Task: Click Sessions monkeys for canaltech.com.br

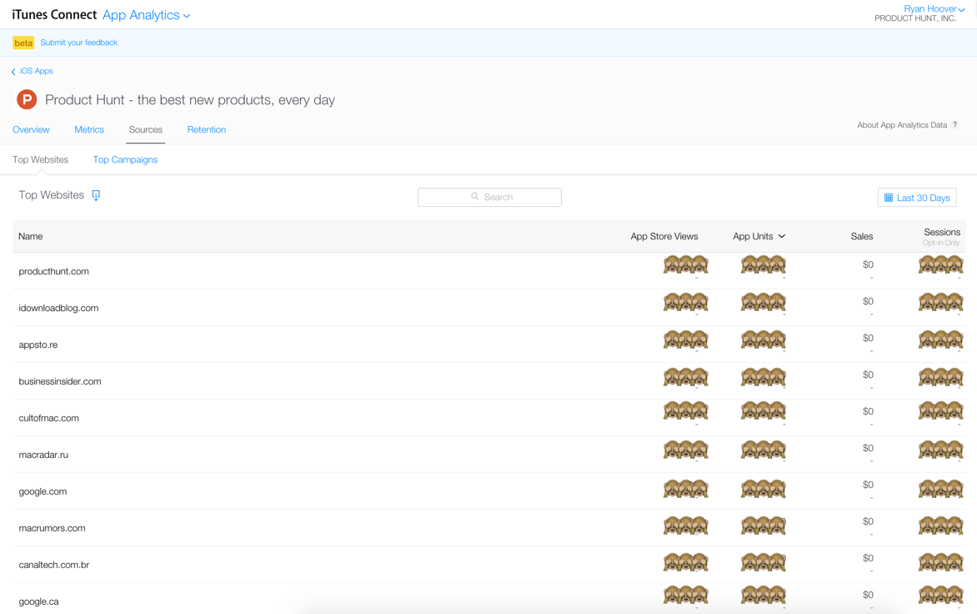Action: point(941,561)
